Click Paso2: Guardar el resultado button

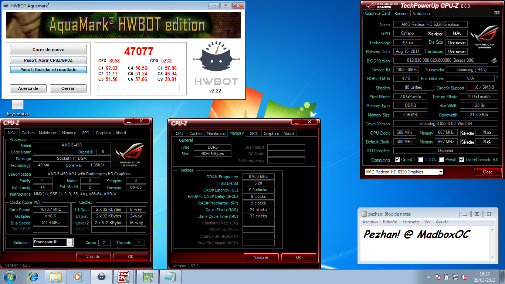48,70
